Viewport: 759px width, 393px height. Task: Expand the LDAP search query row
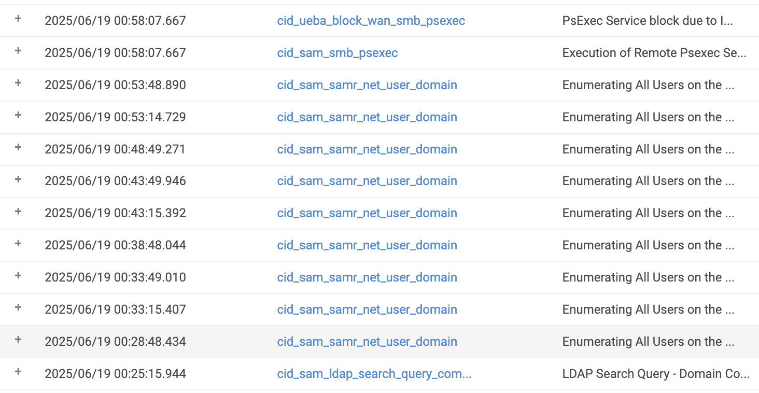18,372
